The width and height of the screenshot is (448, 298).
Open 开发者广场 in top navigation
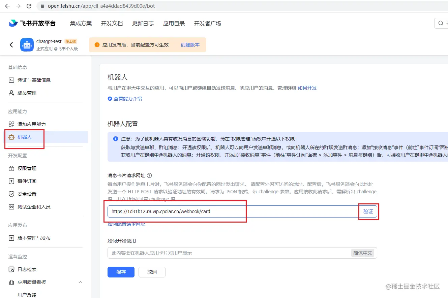[x=208, y=23]
